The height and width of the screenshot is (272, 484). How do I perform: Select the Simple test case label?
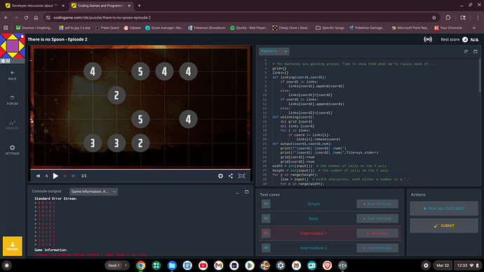(x=314, y=204)
